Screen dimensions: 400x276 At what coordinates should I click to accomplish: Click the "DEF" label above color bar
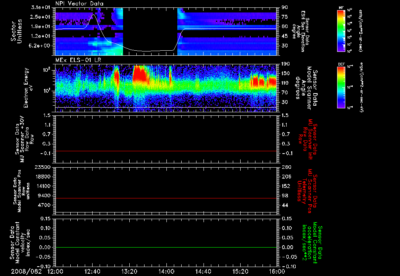point(341,64)
